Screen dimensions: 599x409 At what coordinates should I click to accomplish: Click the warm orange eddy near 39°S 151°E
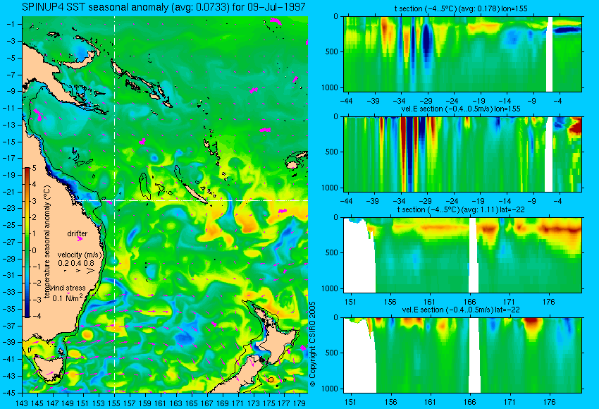coord(87,334)
